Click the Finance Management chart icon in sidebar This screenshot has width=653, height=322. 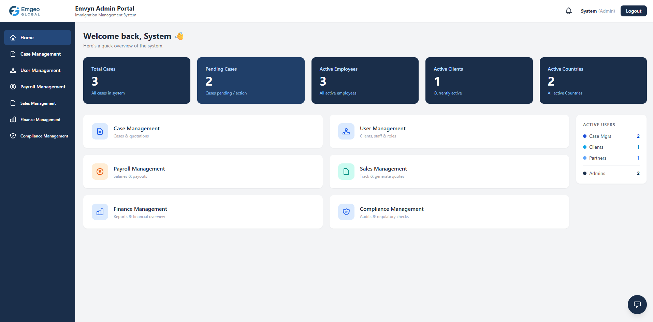click(x=13, y=119)
